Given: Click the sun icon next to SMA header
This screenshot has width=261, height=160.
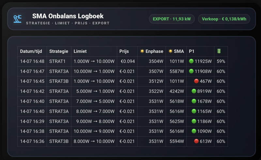Looking at the screenshot, I should coord(170,51).
